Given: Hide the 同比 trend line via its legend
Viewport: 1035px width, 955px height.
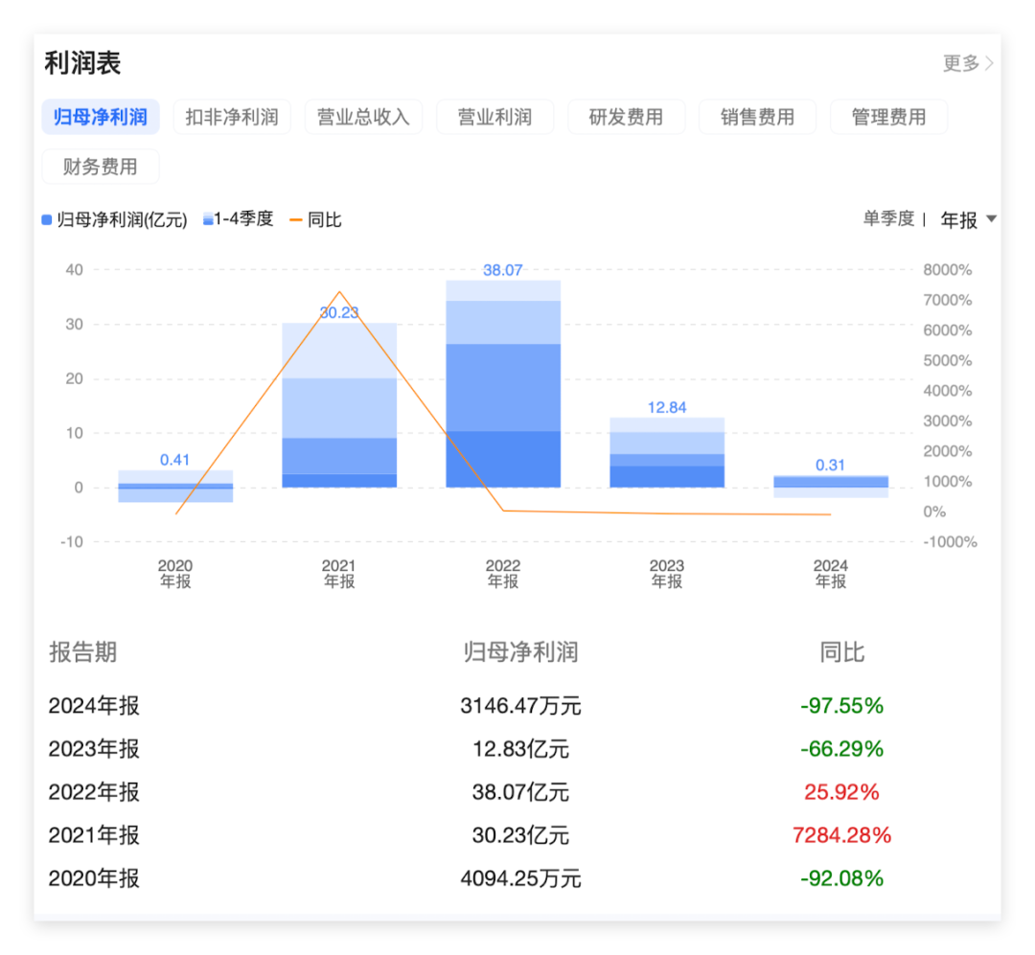Looking at the screenshot, I should (x=318, y=219).
